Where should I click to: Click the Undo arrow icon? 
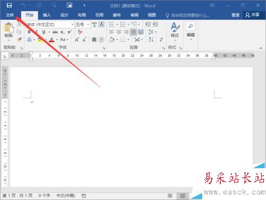pyautogui.click(x=23, y=5)
